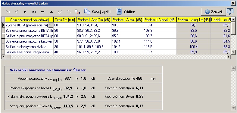
Task: Click L EX,8h value 92,9
Action: click(68, 88)
